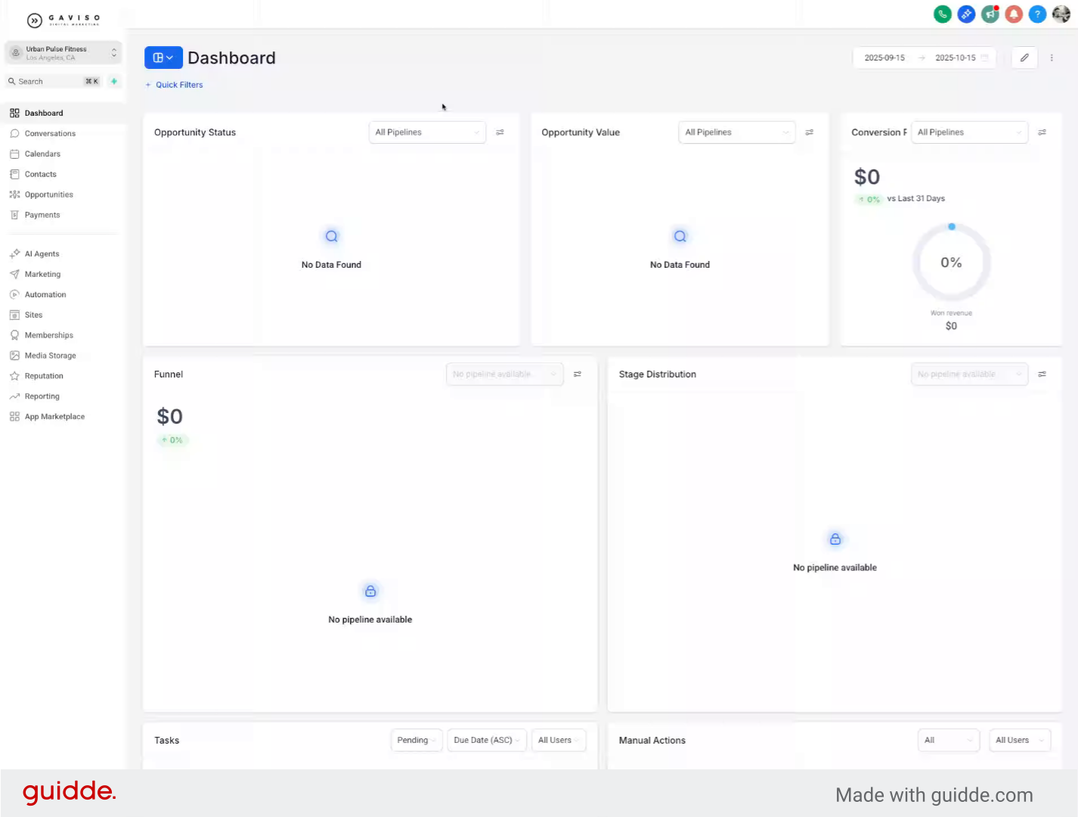Go to Conversations in the sidebar
This screenshot has height=817, width=1078.
(50, 134)
